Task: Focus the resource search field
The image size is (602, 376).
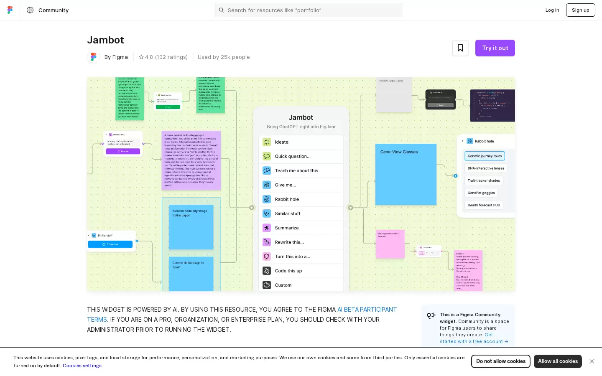Action: coord(309,10)
